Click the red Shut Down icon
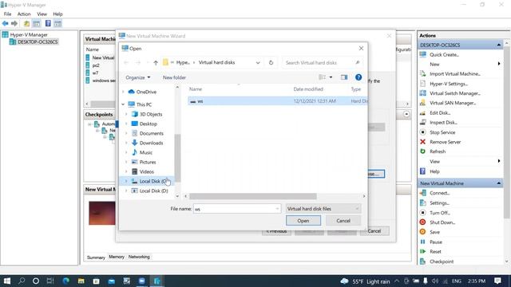Viewport: 511px width, 287px height. (422, 222)
